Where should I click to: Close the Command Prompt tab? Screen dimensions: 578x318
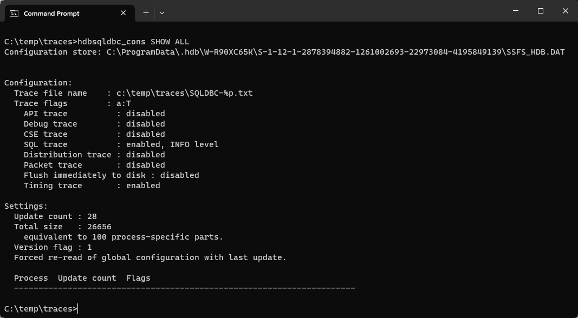123,13
